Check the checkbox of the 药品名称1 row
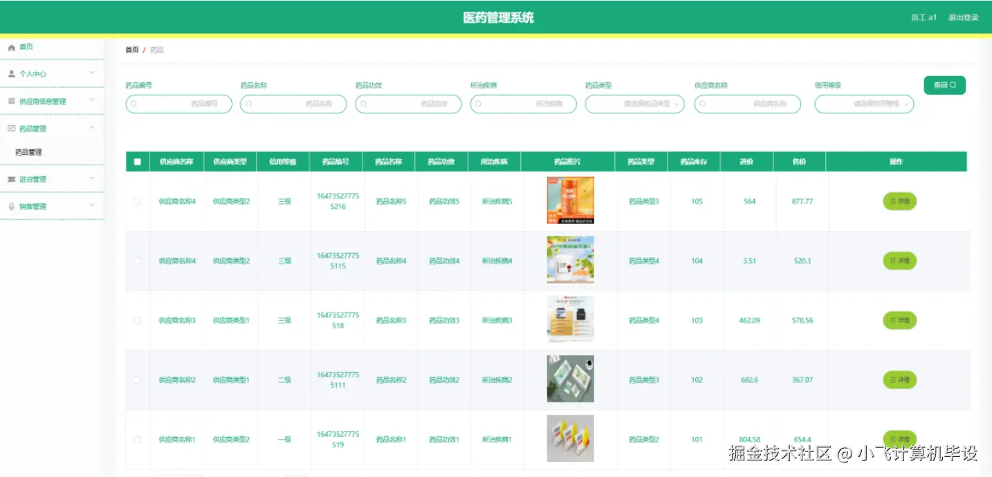 pos(137,439)
